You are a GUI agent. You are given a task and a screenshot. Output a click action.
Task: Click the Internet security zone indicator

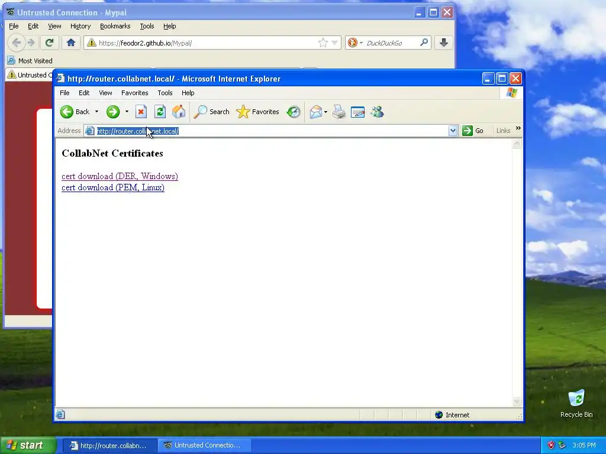[452, 415]
